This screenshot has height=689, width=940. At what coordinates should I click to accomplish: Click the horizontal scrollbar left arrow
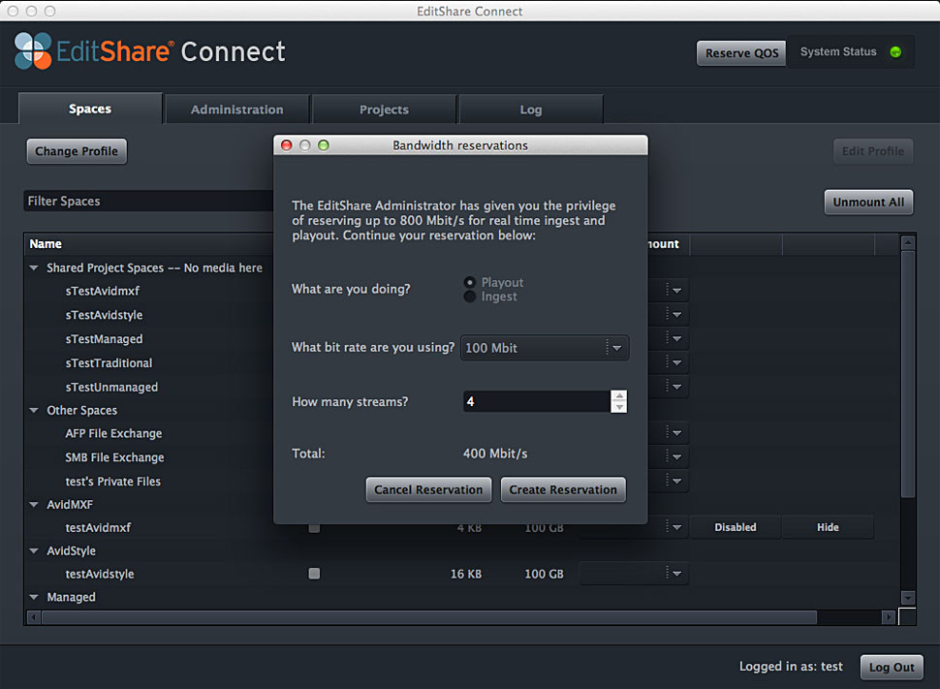click(x=34, y=617)
